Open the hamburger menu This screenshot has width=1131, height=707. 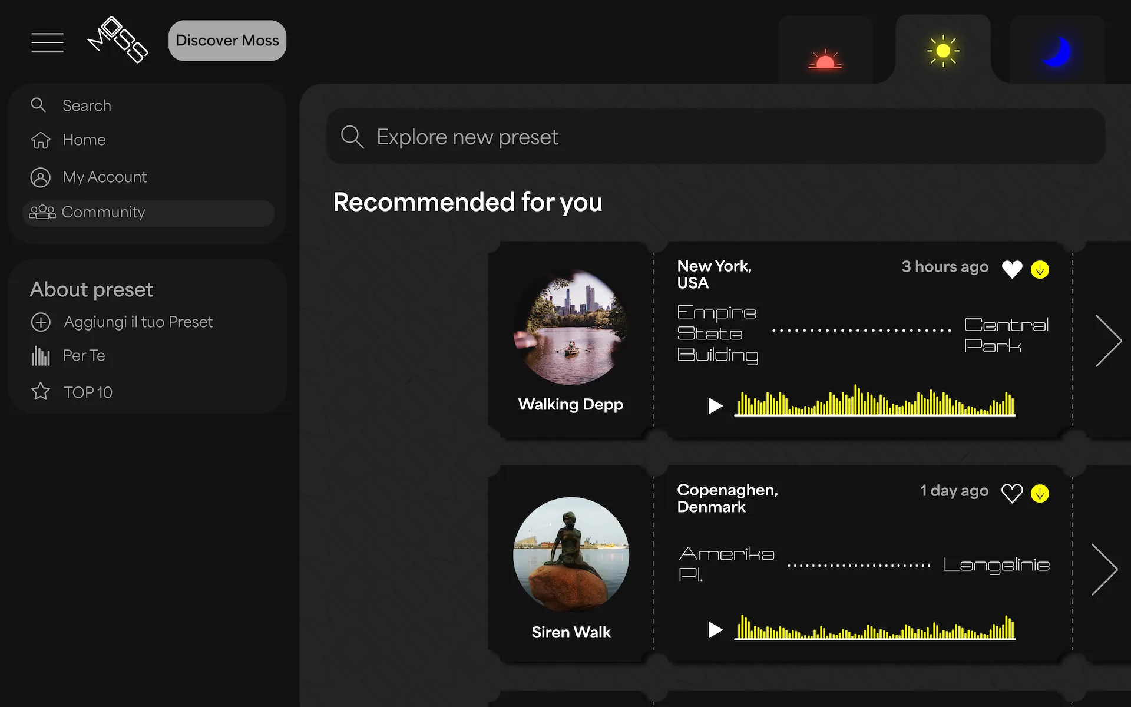point(47,42)
